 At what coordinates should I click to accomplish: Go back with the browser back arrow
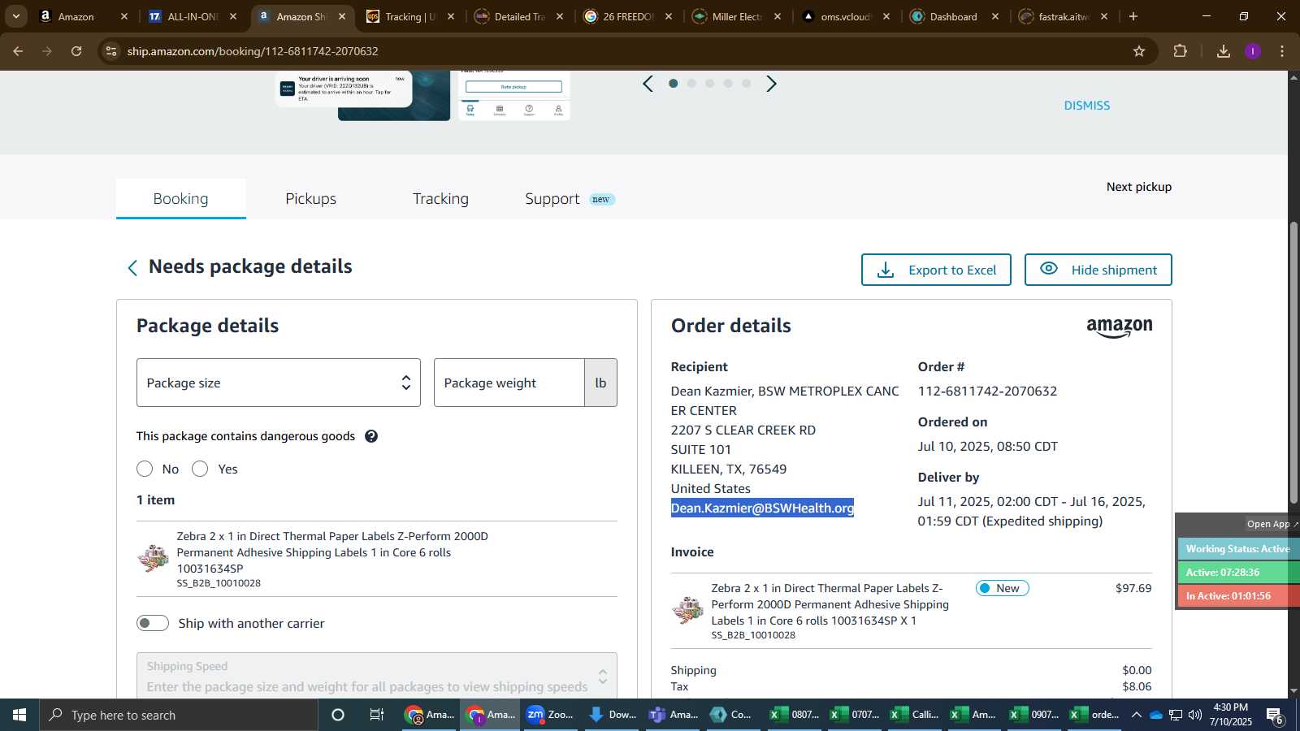[x=18, y=51]
